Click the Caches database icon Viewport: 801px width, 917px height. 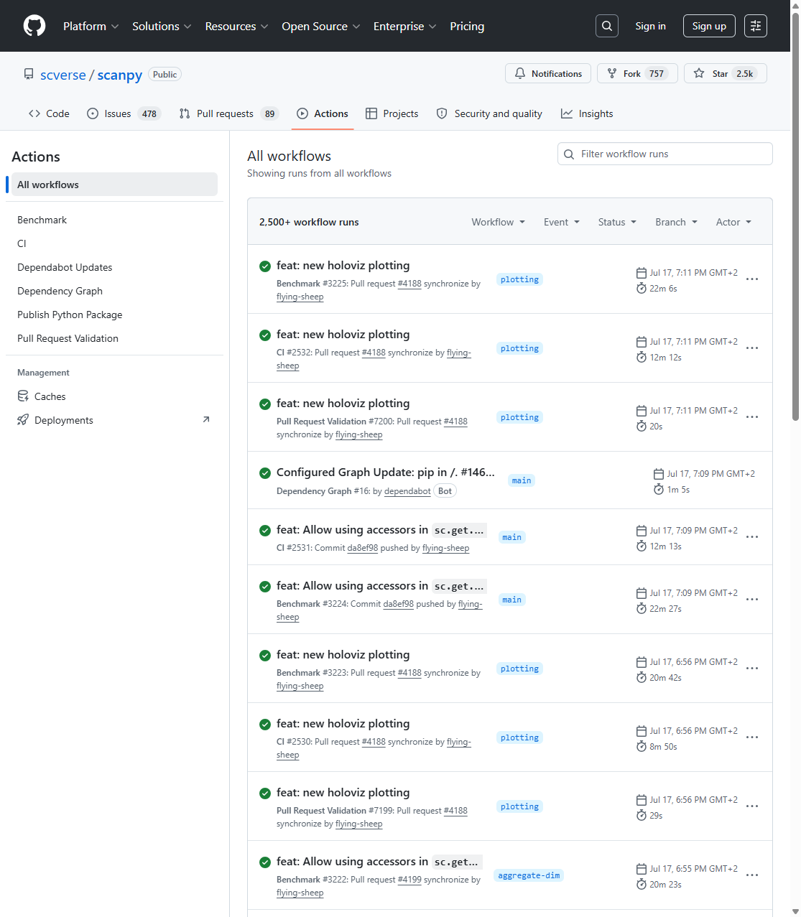(x=23, y=396)
